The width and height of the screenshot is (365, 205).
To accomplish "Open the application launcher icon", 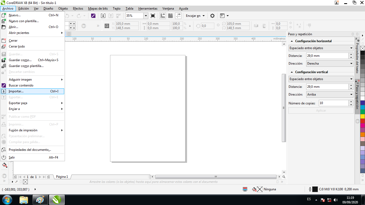I will [222, 16].
